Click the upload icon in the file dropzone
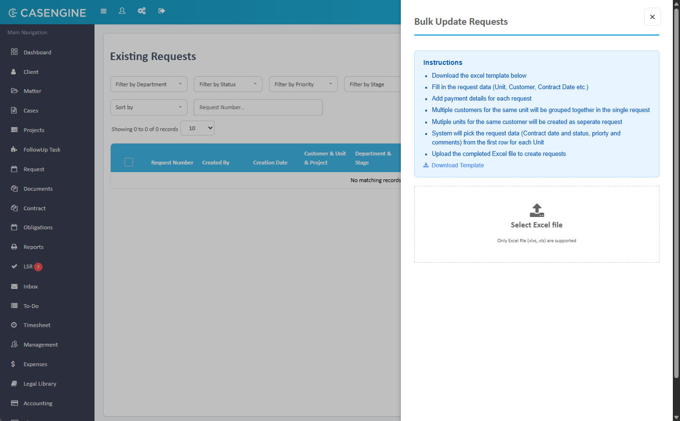The image size is (680, 421). (x=537, y=210)
